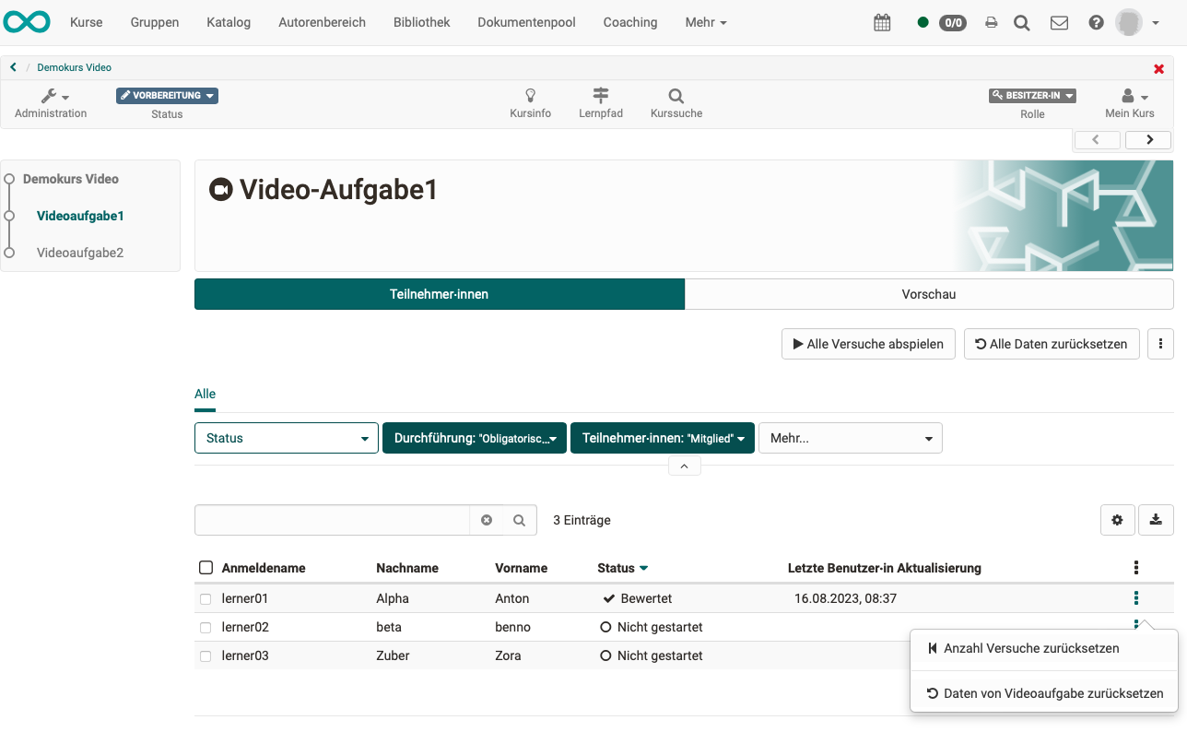Open the Mehr... filter dropdown
Screen dimensions: 1187x732
pos(850,438)
